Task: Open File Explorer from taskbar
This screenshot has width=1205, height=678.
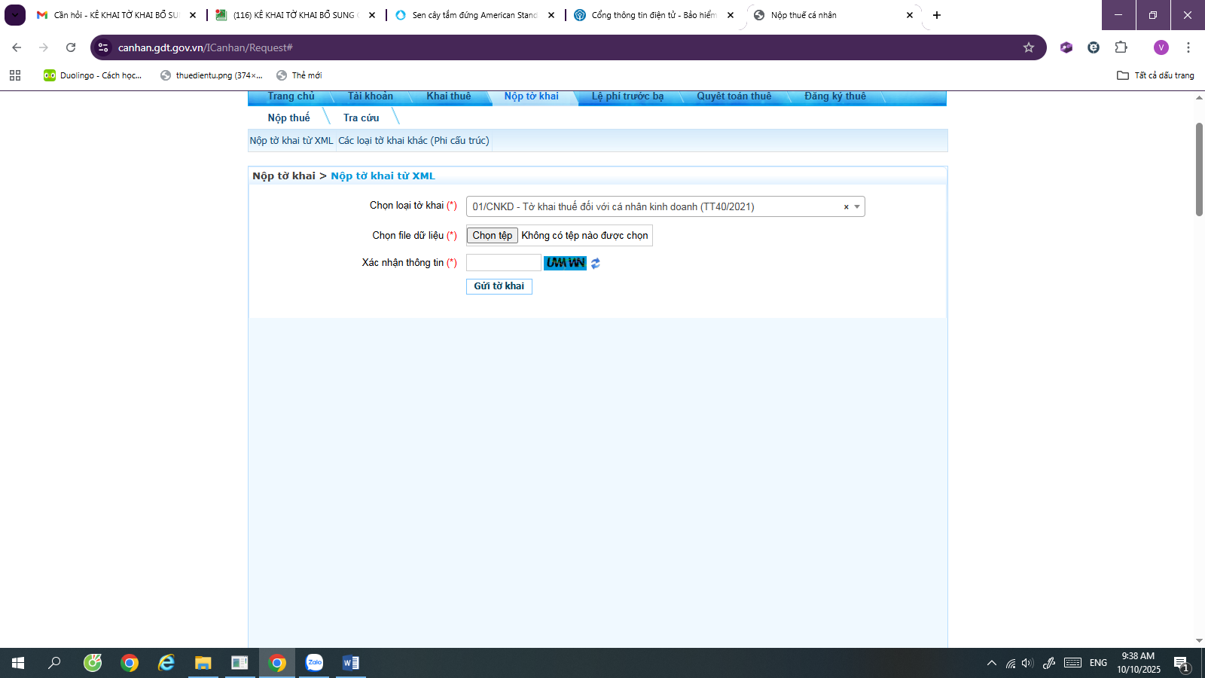Action: [203, 663]
